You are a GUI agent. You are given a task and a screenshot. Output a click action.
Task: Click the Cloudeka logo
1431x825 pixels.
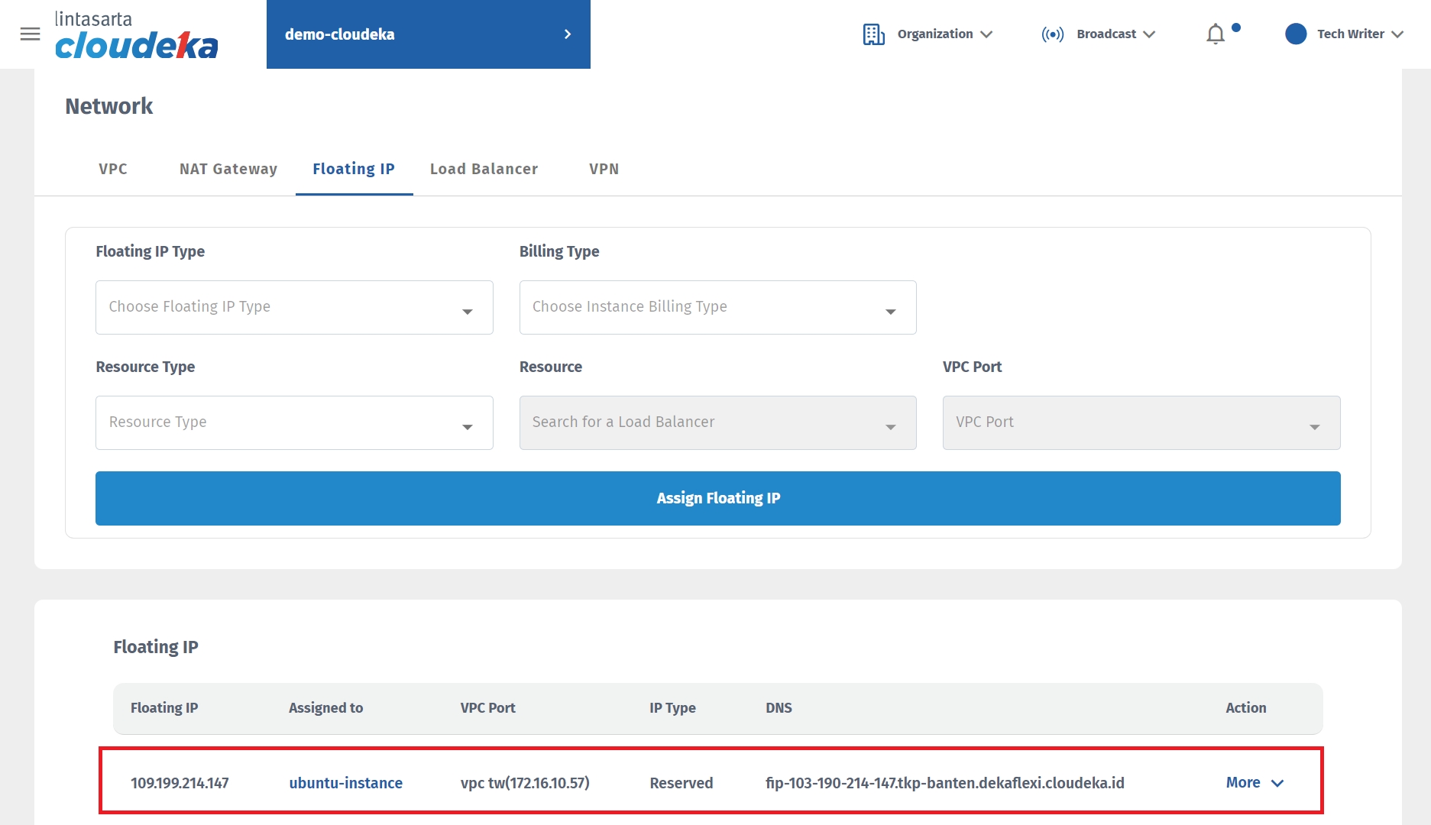[x=136, y=36]
